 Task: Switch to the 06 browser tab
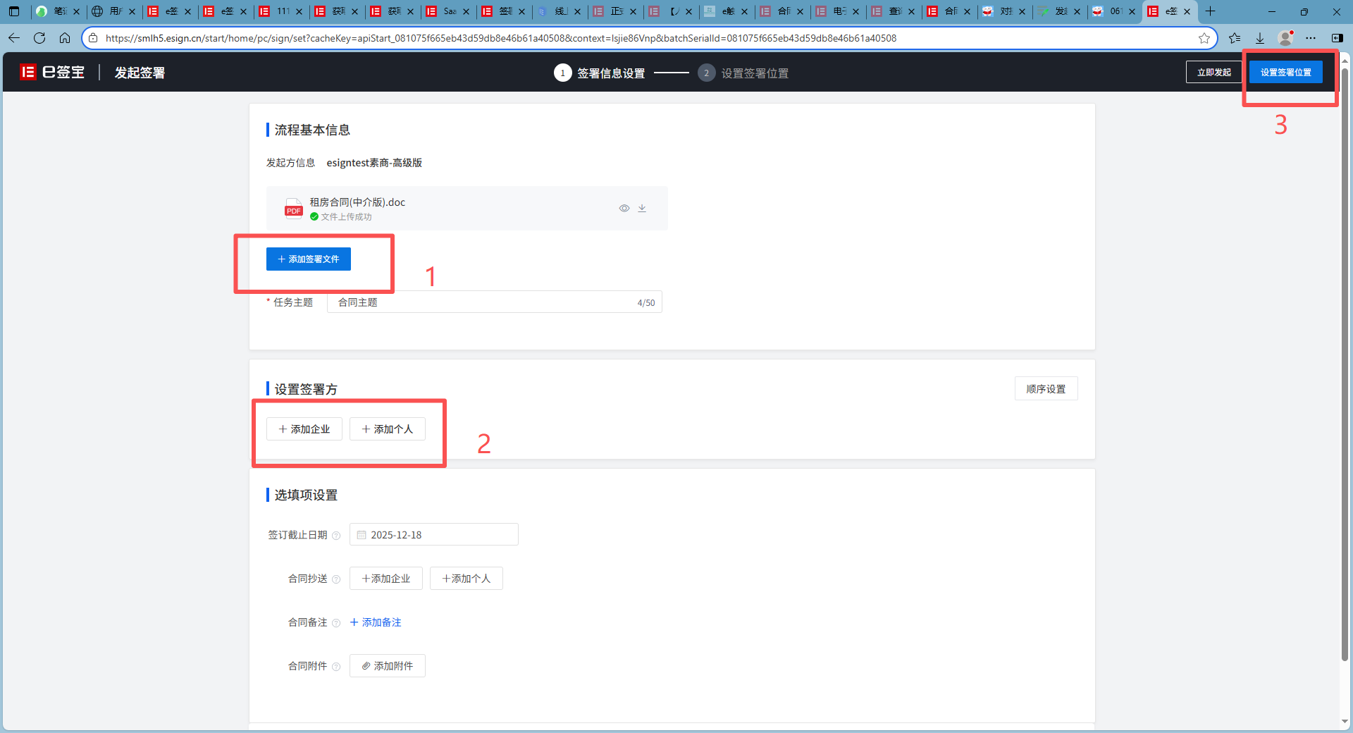[x=1115, y=11]
